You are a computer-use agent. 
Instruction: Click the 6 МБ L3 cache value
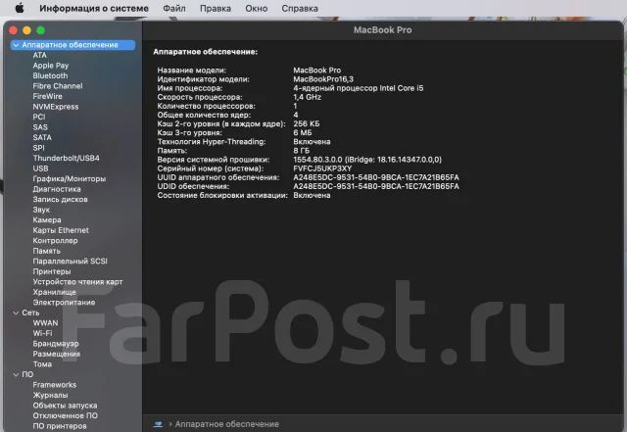coord(303,133)
